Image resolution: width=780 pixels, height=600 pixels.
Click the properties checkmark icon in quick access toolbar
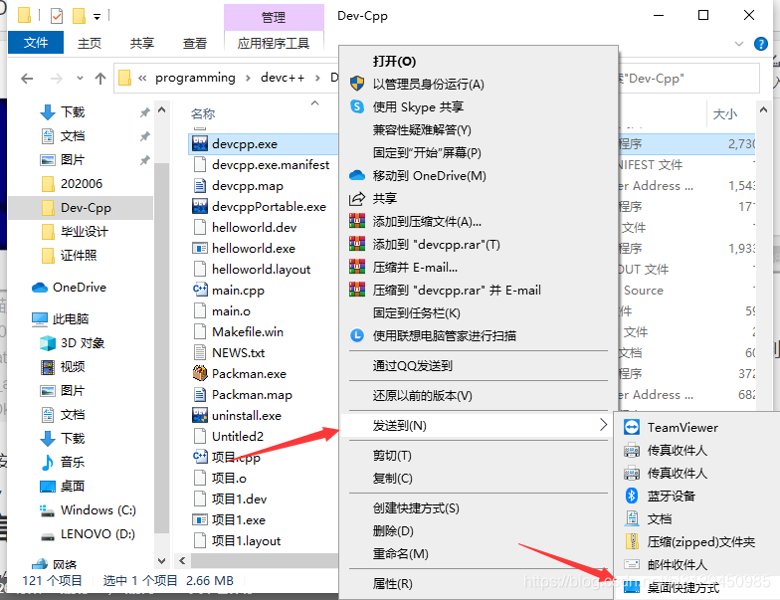tap(57, 16)
